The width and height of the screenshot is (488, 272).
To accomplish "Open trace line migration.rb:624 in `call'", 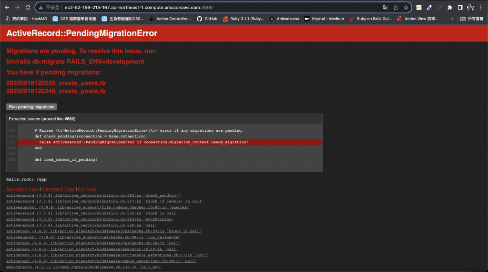I will click(x=82, y=225).
